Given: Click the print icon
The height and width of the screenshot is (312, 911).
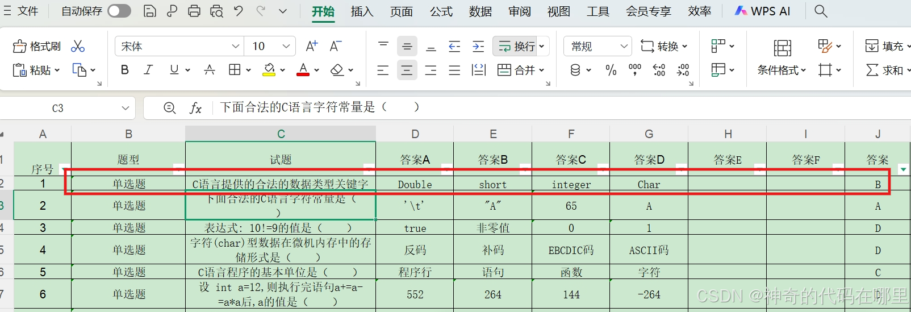Looking at the screenshot, I should pyautogui.click(x=194, y=11).
